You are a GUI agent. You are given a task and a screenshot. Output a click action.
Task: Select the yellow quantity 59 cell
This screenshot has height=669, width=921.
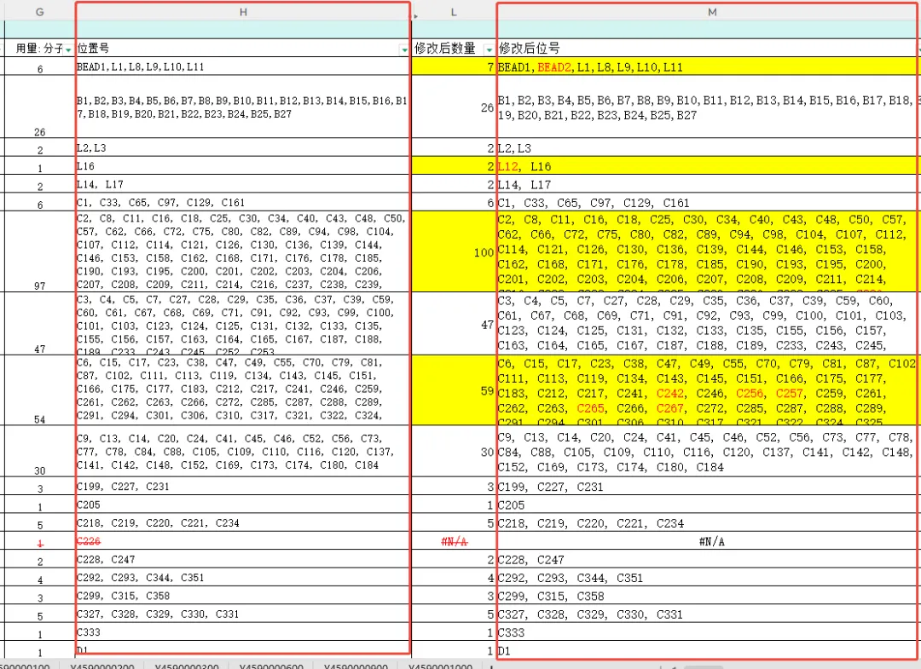(x=454, y=390)
